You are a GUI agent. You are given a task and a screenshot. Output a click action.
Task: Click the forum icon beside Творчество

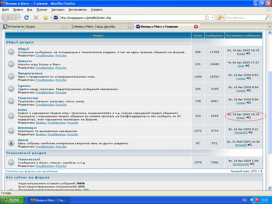pos(11,101)
